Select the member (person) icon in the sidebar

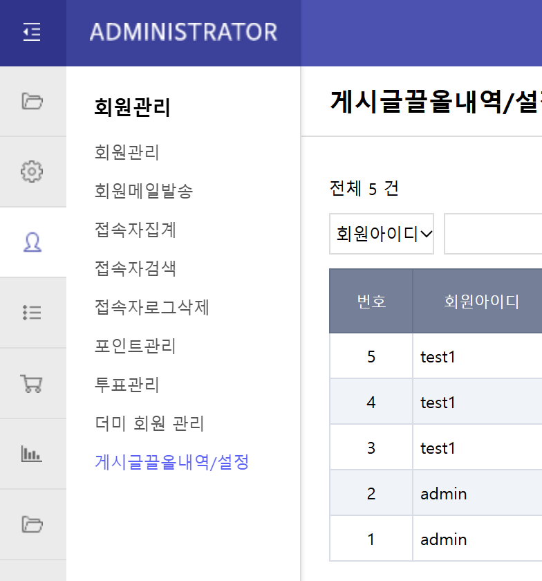[x=32, y=242]
